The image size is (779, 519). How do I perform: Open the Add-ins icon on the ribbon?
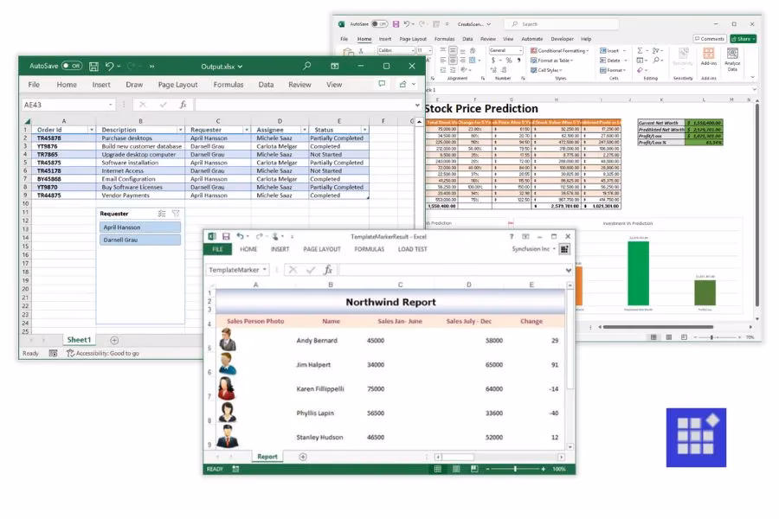click(710, 55)
